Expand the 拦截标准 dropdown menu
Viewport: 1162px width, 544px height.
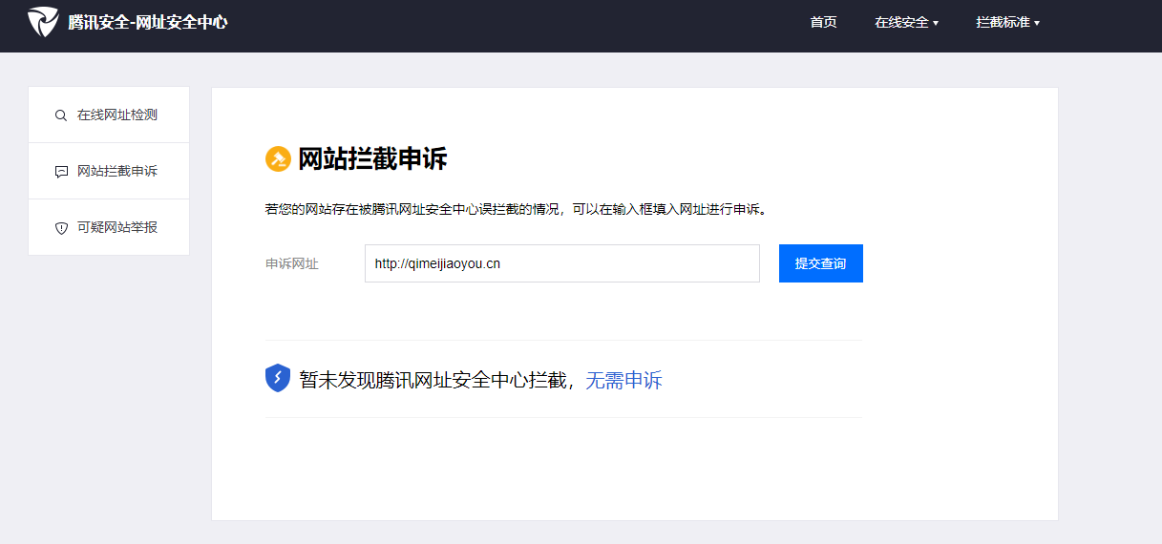[x=1007, y=22]
